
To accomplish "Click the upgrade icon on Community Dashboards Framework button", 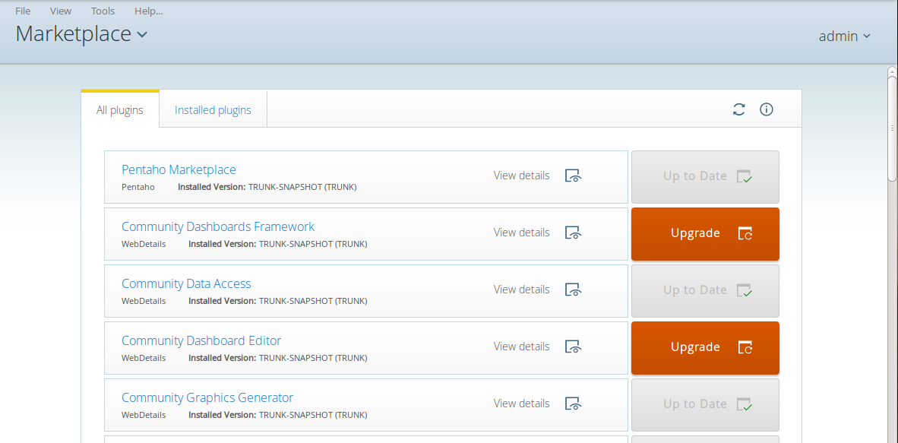I will 745,233.
